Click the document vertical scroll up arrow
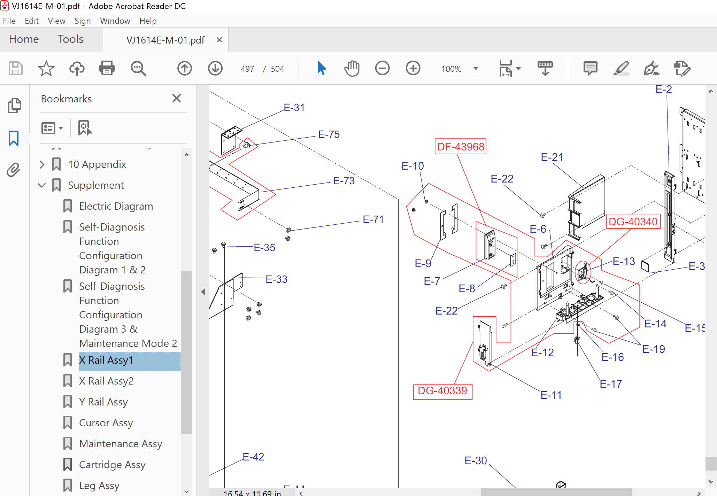The image size is (717, 496). click(711, 91)
